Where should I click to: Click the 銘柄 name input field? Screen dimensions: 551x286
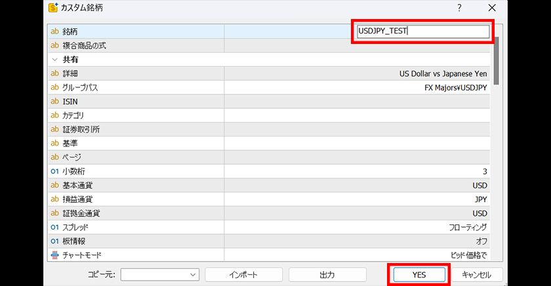423,31
